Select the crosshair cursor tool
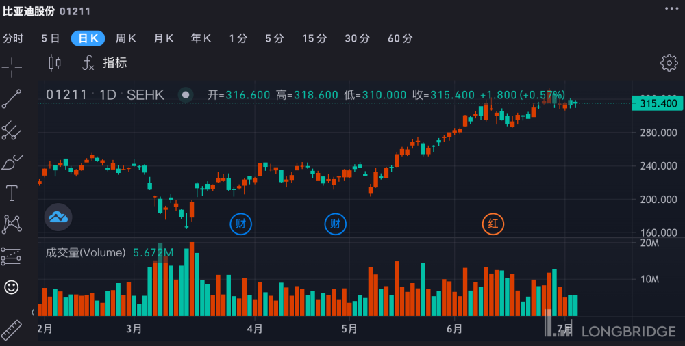Screen dimensions: 685x346 click(12, 67)
